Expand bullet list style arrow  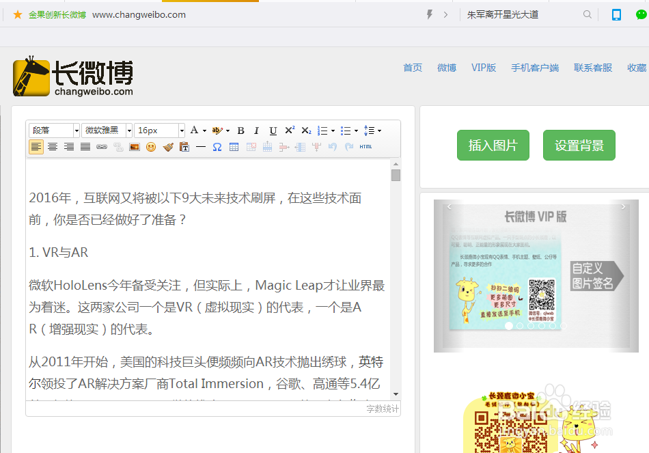tap(356, 131)
